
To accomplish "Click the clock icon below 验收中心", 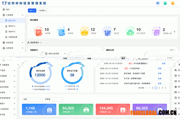I will pyautogui.click(x=6, y=37).
